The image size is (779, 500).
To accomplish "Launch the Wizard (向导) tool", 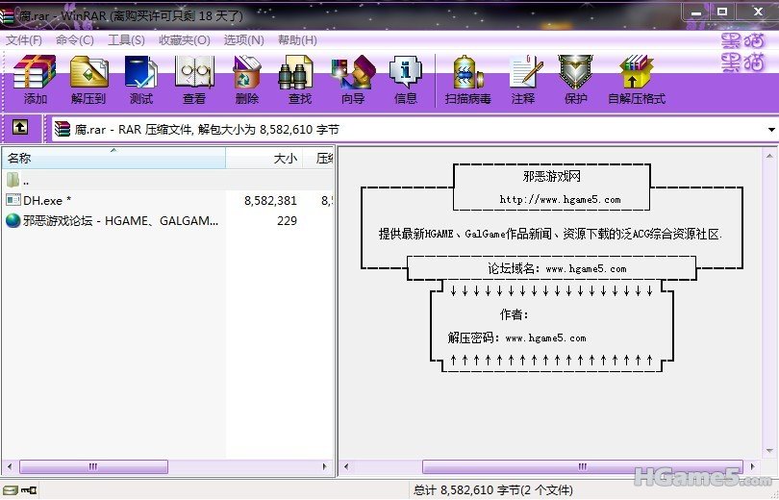I will pos(353,80).
